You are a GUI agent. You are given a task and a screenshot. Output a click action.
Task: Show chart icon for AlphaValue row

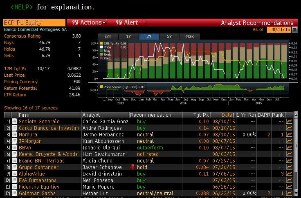[x=289, y=174]
